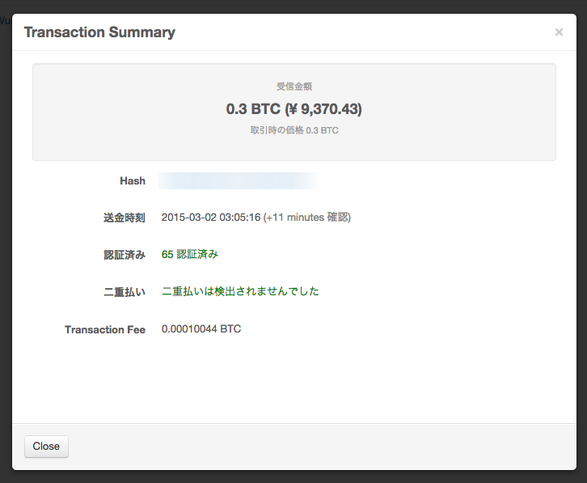The image size is (587, 483).
Task: Open the blurred transaction hash link
Action: pos(238,180)
